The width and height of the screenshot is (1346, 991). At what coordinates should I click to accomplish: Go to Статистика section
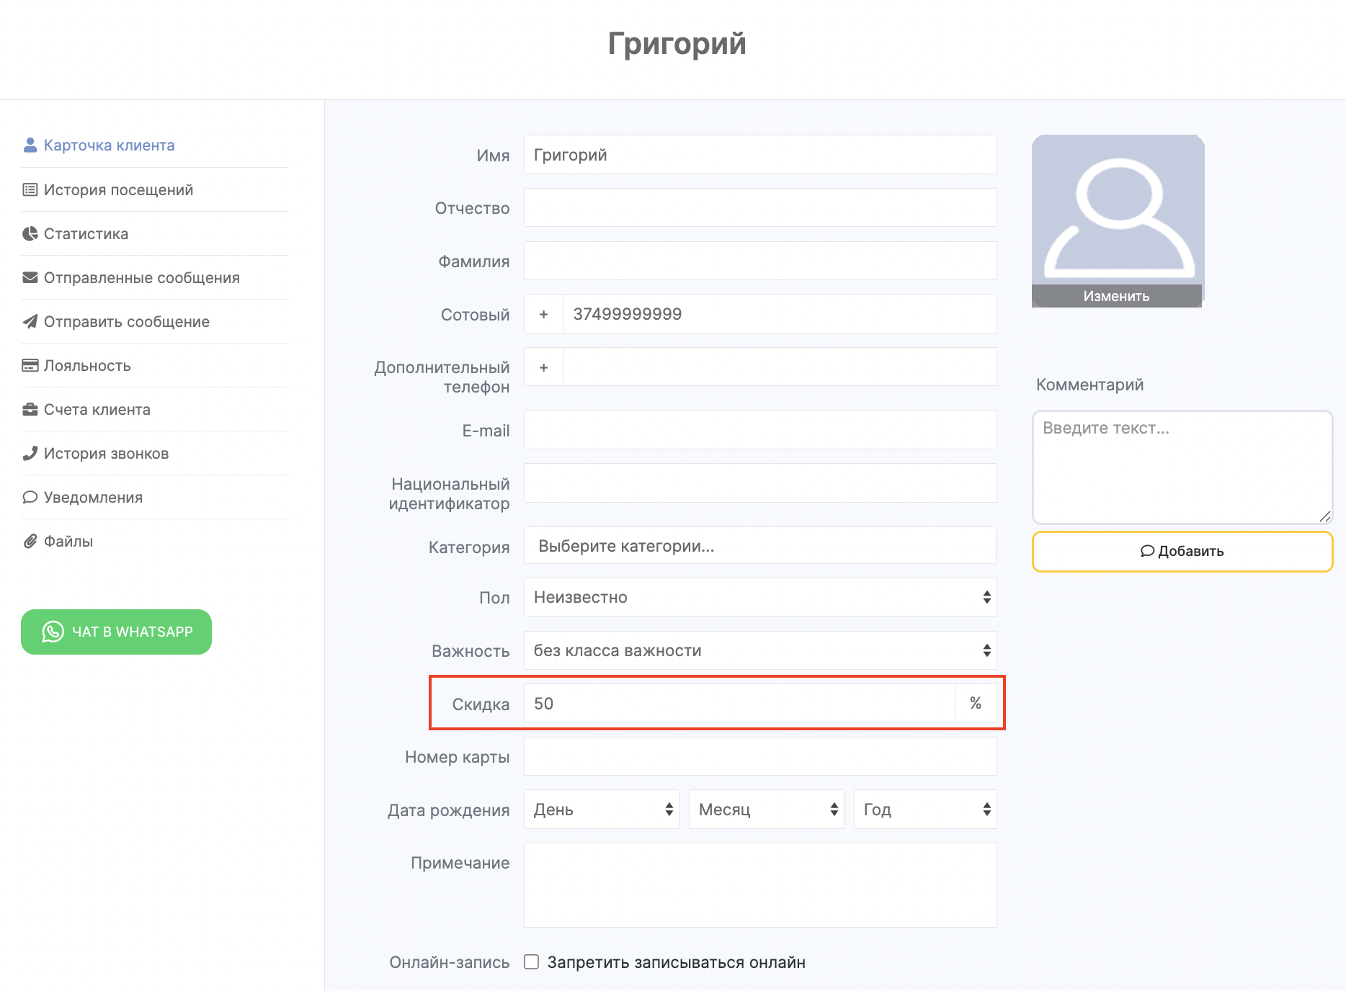coord(86,234)
